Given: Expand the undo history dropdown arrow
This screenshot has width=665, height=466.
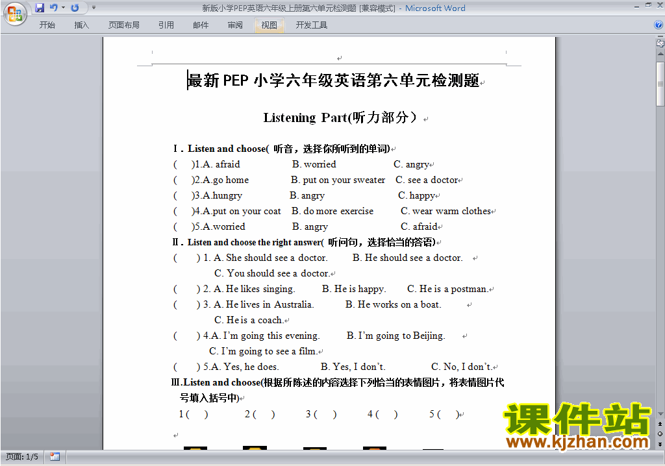Looking at the screenshot, I should [x=63, y=8].
